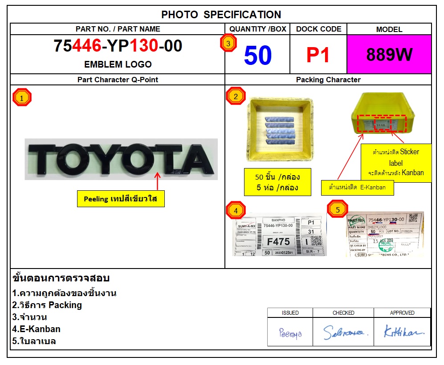Open the black TOYOTA emblem photo

click(x=121, y=159)
